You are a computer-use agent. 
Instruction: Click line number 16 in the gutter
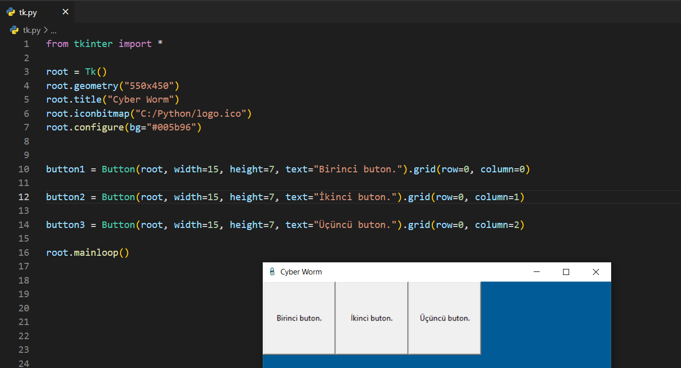24,252
